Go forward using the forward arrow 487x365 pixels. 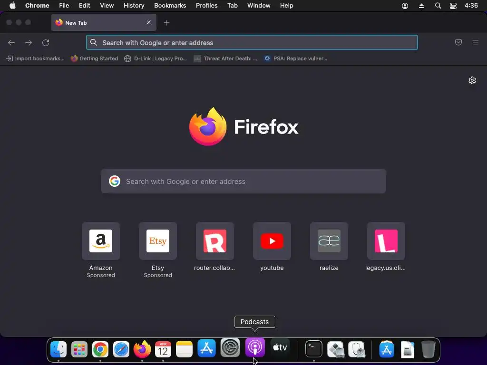coord(29,42)
